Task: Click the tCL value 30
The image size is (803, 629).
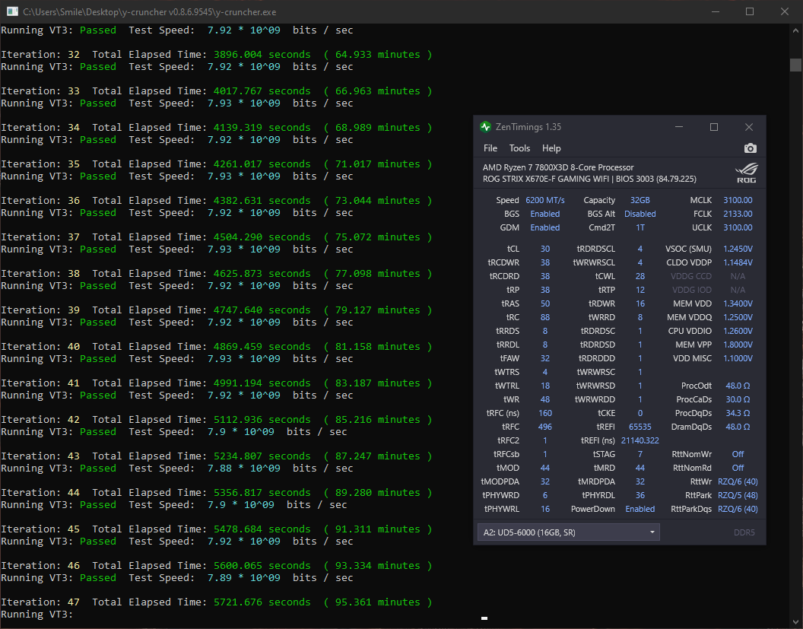Action: click(x=545, y=249)
